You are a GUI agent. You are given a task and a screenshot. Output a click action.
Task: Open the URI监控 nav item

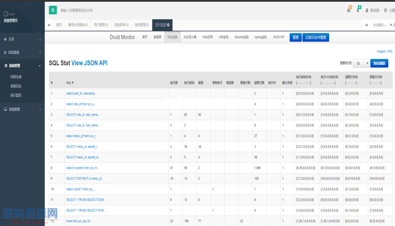click(224, 37)
